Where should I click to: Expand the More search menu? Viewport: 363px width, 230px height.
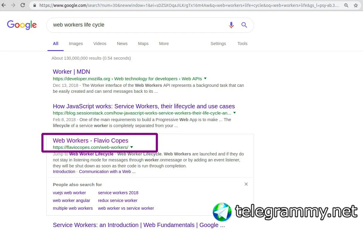164,44
